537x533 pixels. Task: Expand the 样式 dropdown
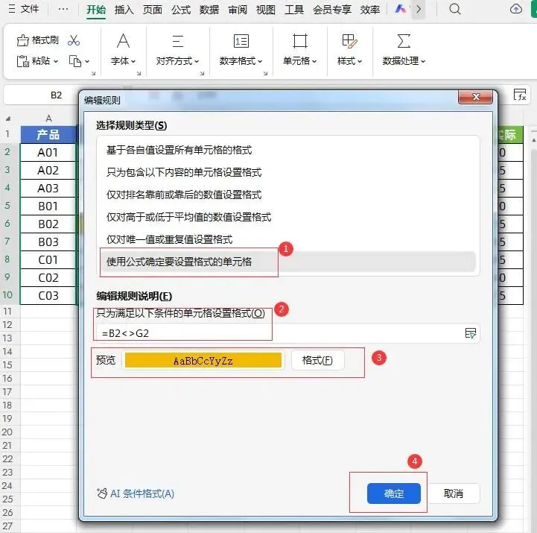pyautogui.click(x=360, y=62)
